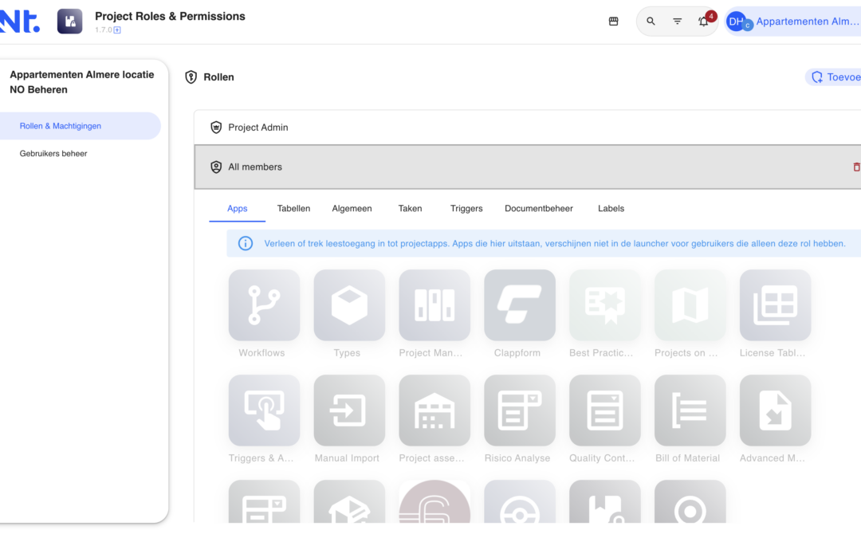Click the Project Roles & Permissions app icon
This screenshot has height=538, width=861.
pos(69,22)
